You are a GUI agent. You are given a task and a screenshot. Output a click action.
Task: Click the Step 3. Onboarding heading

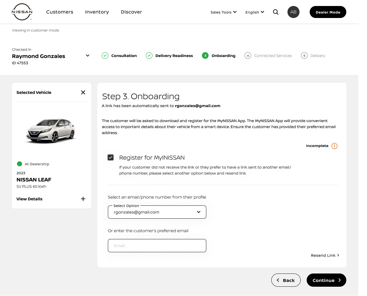tap(141, 96)
